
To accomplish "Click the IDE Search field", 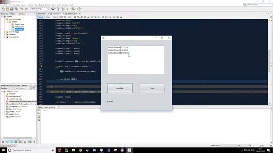I will (258, 5).
